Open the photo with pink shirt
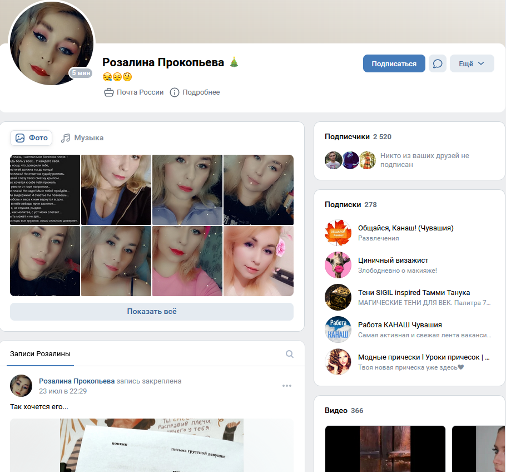Screen dimensions: 506x472 coord(187,261)
